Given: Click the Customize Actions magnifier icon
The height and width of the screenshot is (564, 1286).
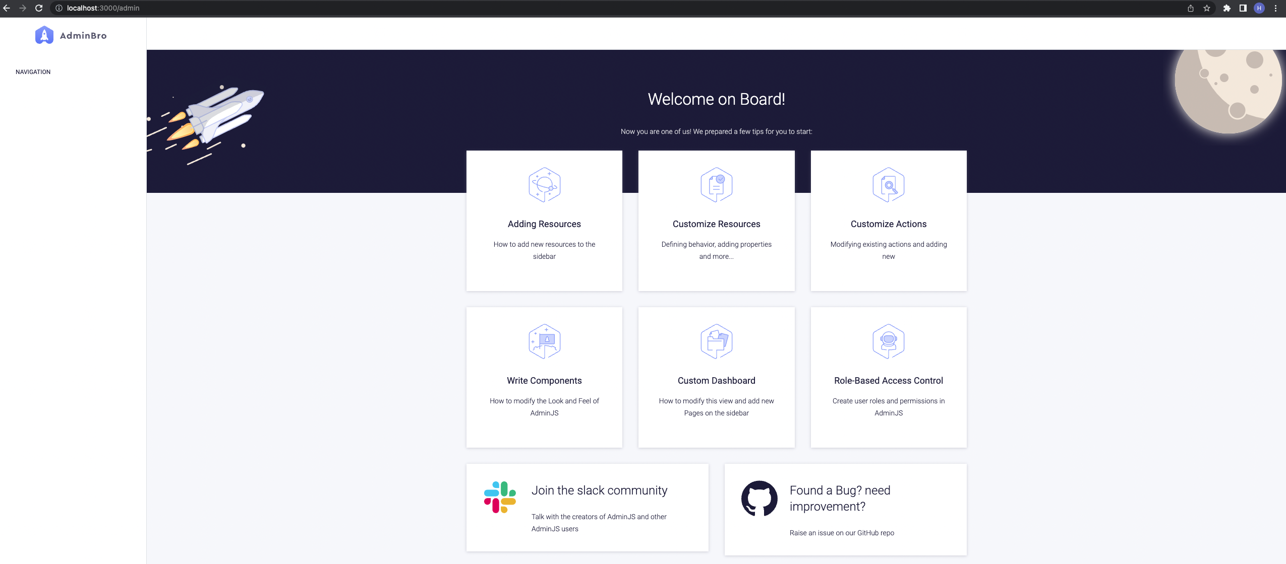Looking at the screenshot, I should (x=888, y=184).
